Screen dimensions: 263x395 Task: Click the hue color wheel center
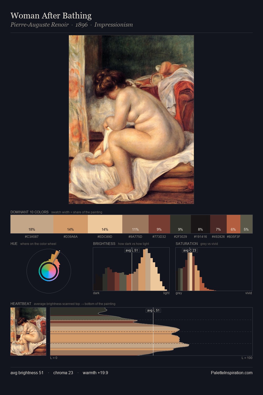[x=49, y=271]
